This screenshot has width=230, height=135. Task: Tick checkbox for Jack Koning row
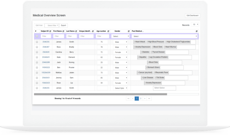point(37,62)
